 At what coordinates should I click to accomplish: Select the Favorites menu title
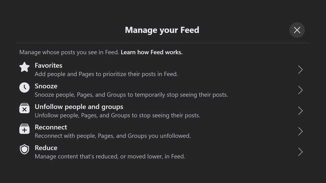(48, 65)
